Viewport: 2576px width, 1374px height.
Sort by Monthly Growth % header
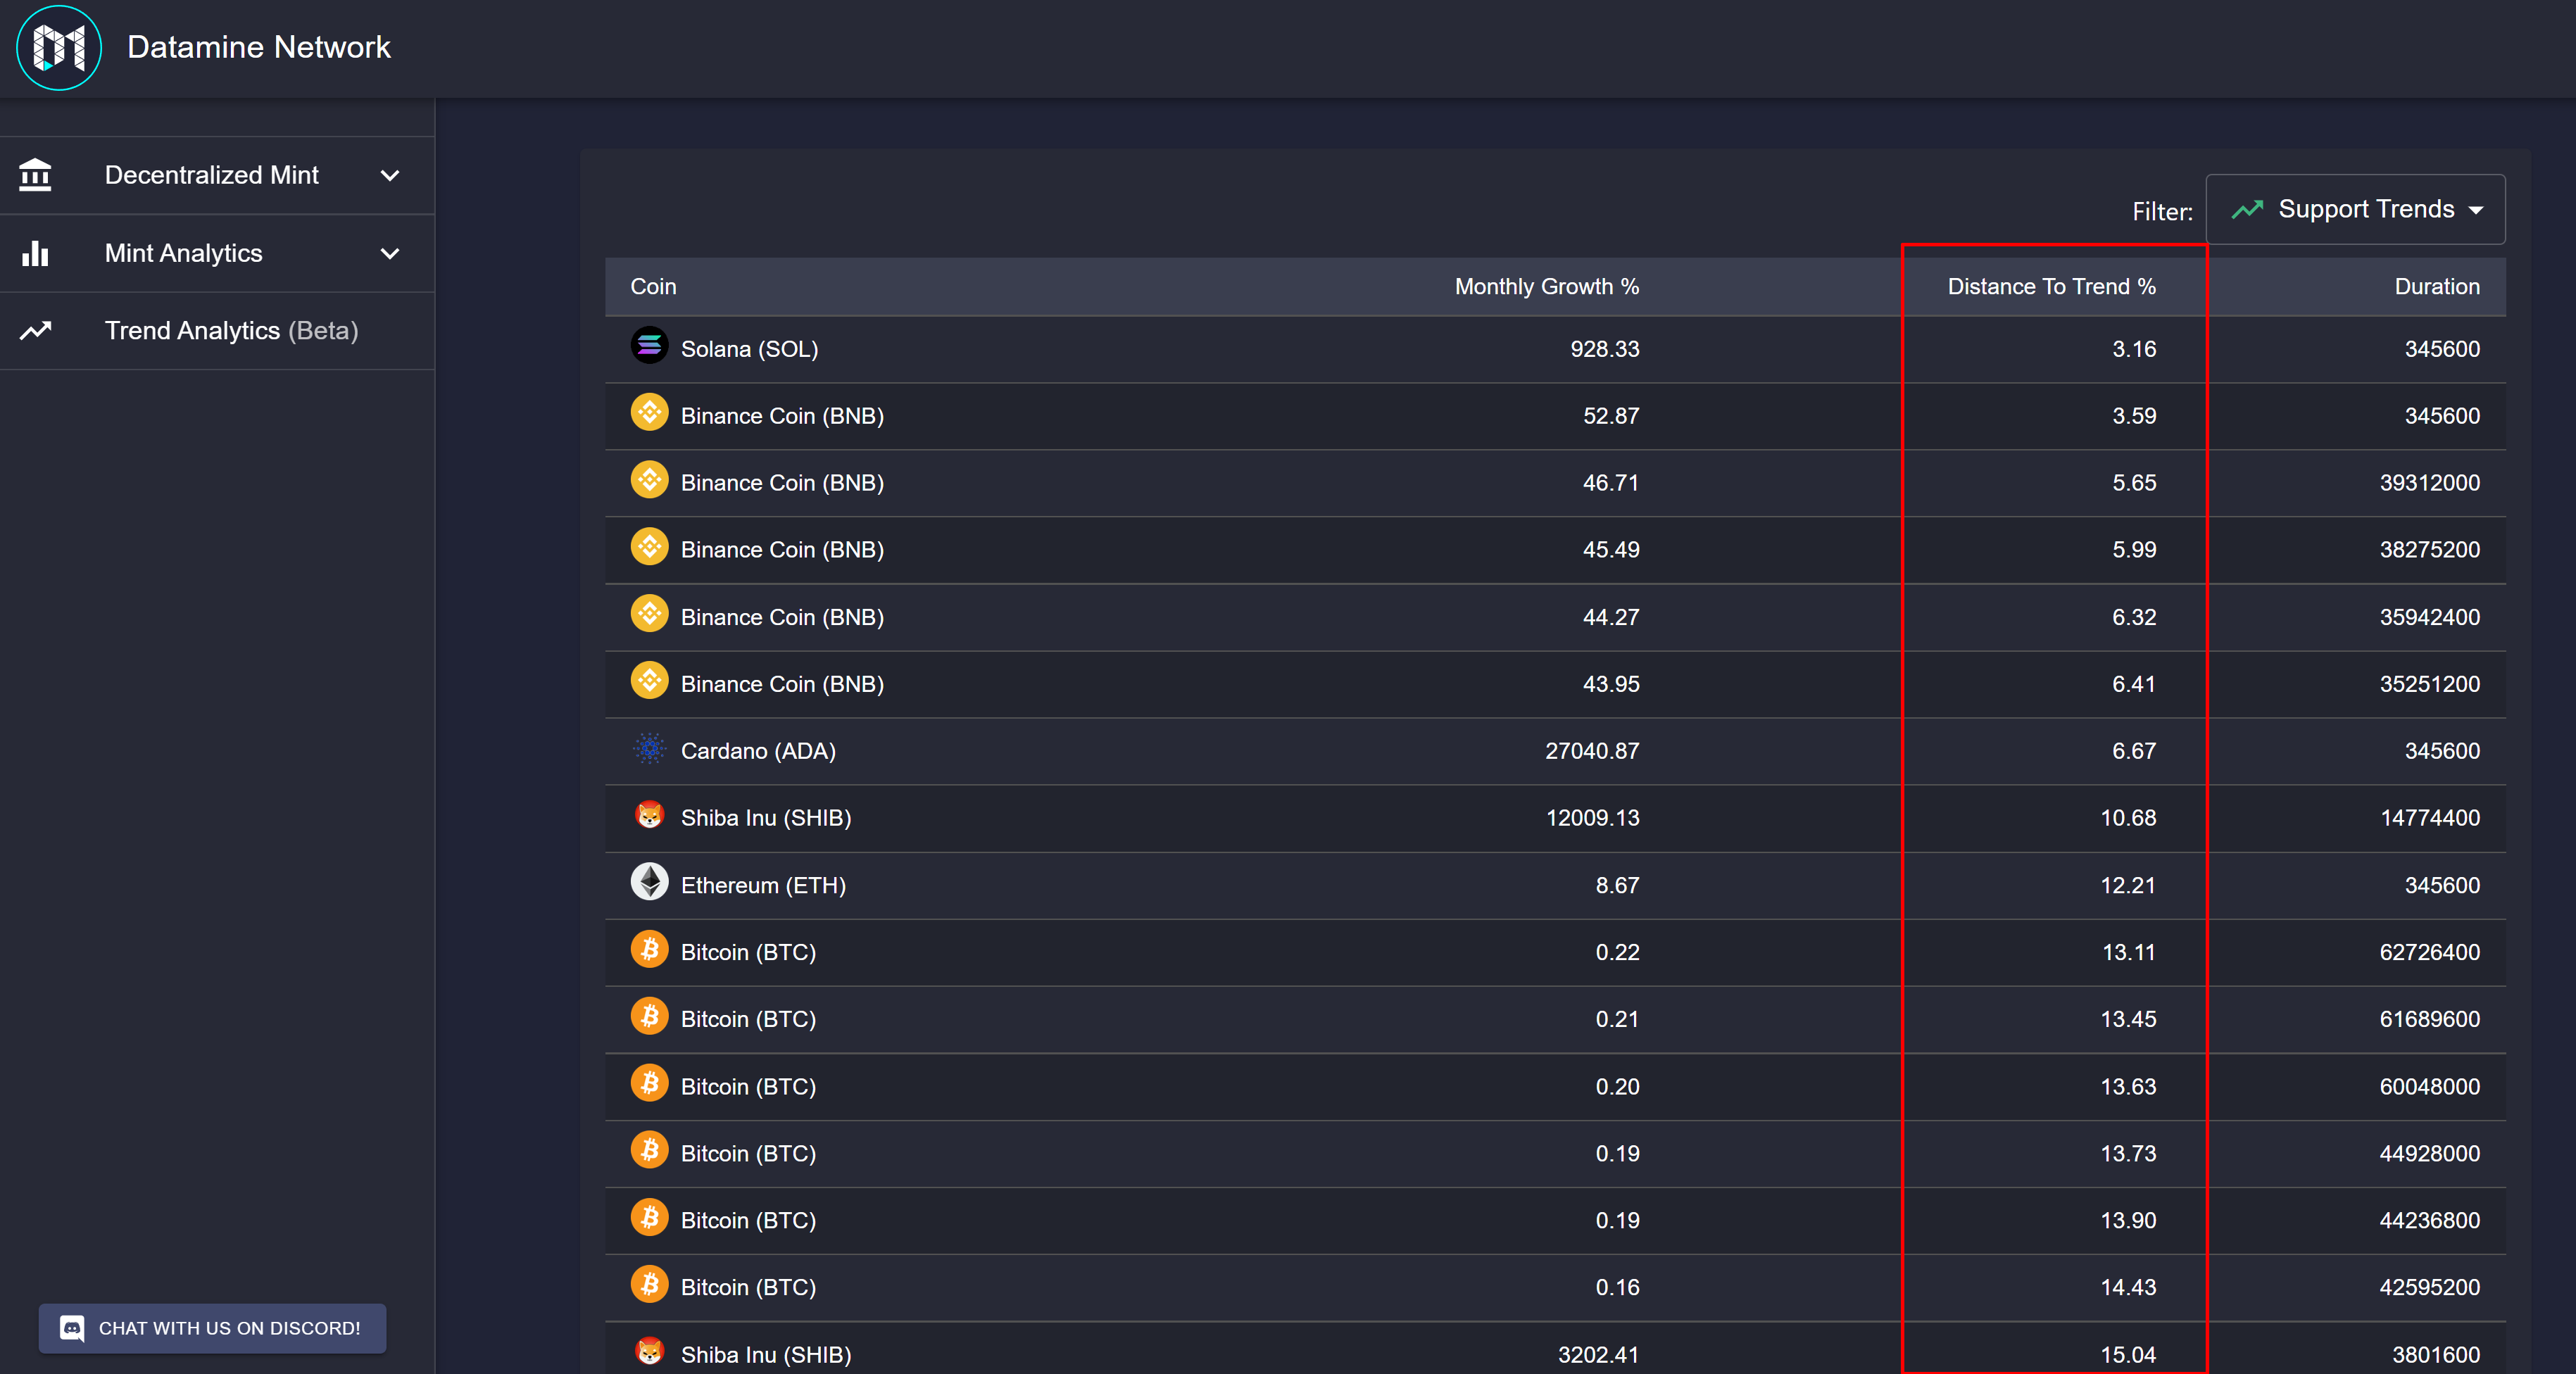pyautogui.click(x=1547, y=287)
